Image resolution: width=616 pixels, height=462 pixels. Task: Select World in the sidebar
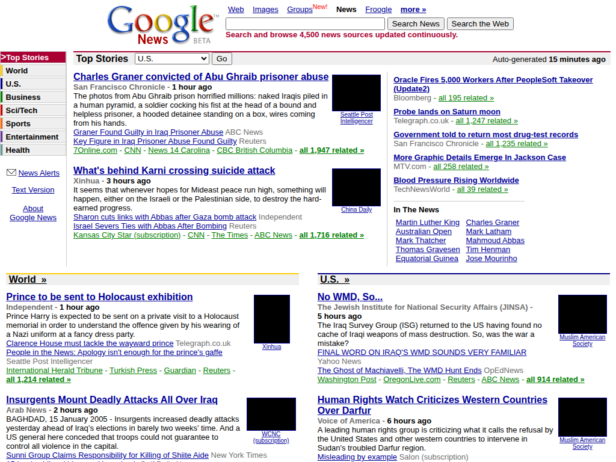(x=33, y=71)
